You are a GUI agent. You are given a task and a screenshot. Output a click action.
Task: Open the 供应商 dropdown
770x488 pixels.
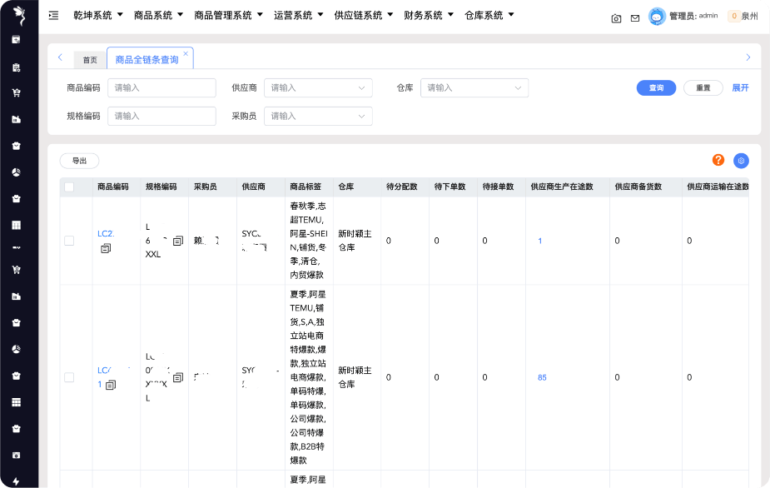[317, 87]
